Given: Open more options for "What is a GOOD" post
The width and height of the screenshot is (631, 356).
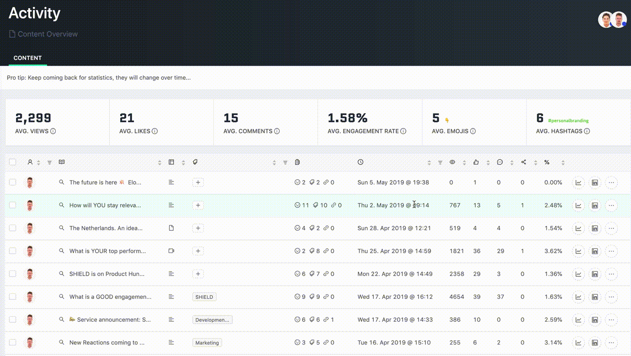Looking at the screenshot, I should coord(611,297).
